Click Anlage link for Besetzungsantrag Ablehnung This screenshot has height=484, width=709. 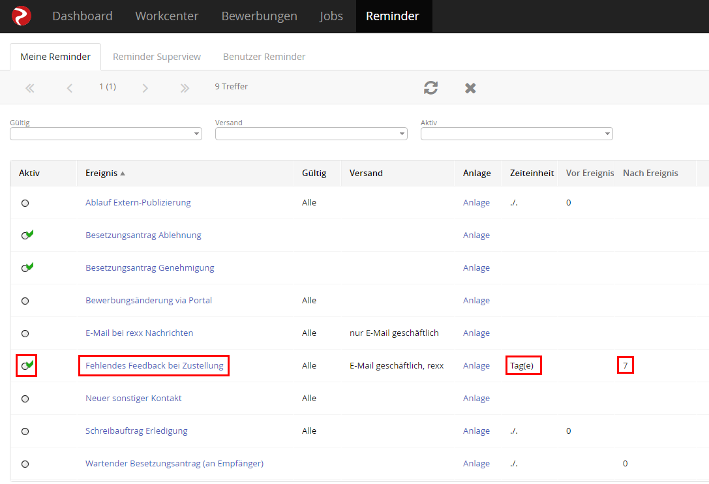pyautogui.click(x=476, y=235)
